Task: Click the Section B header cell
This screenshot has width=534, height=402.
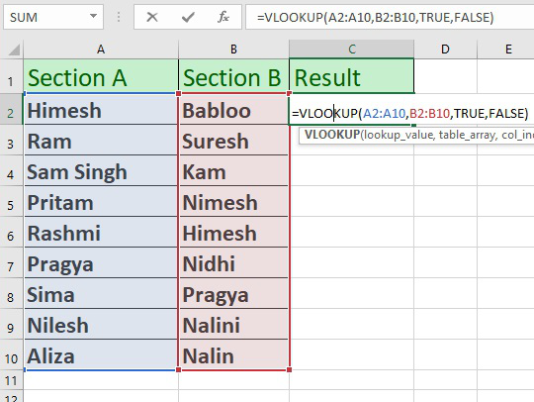Action: point(233,76)
